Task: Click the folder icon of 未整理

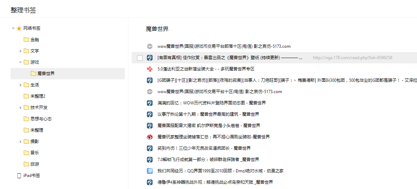Action: (x=26, y=130)
